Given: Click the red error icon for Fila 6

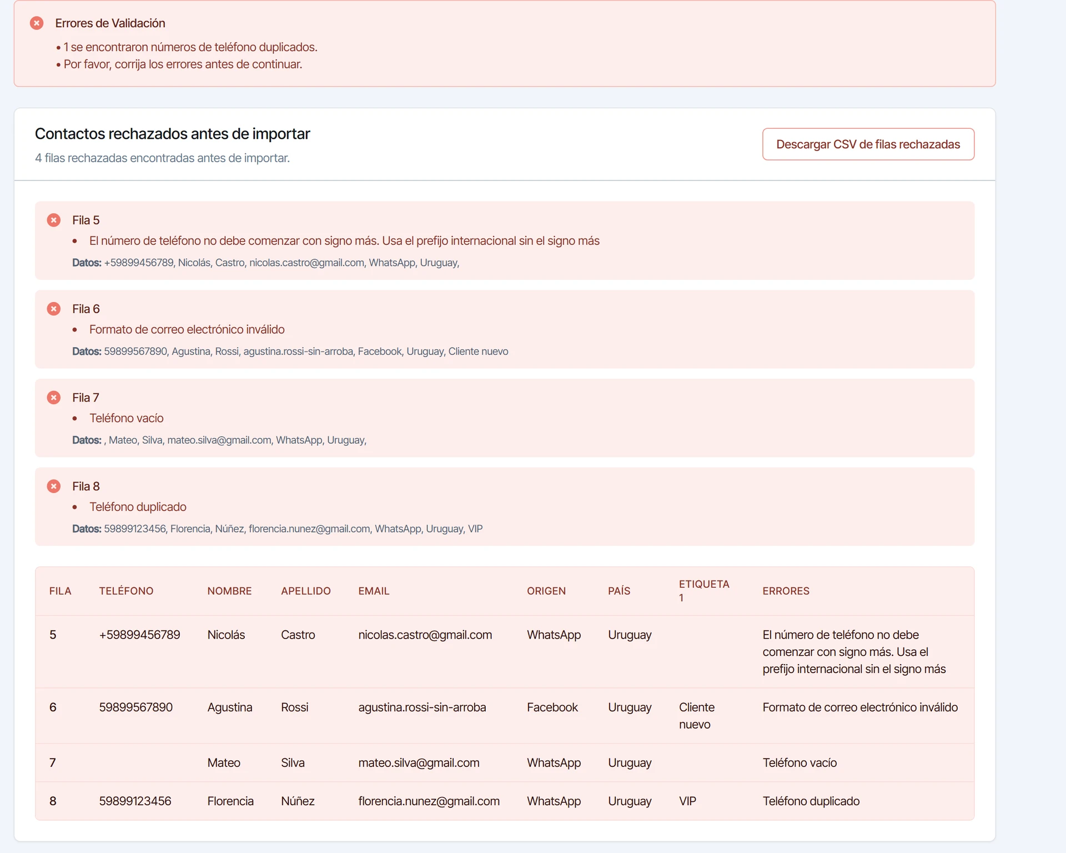Looking at the screenshot, I should click(54, 309).
